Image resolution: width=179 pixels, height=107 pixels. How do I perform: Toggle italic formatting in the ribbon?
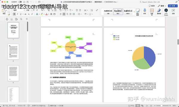[18, 14]
